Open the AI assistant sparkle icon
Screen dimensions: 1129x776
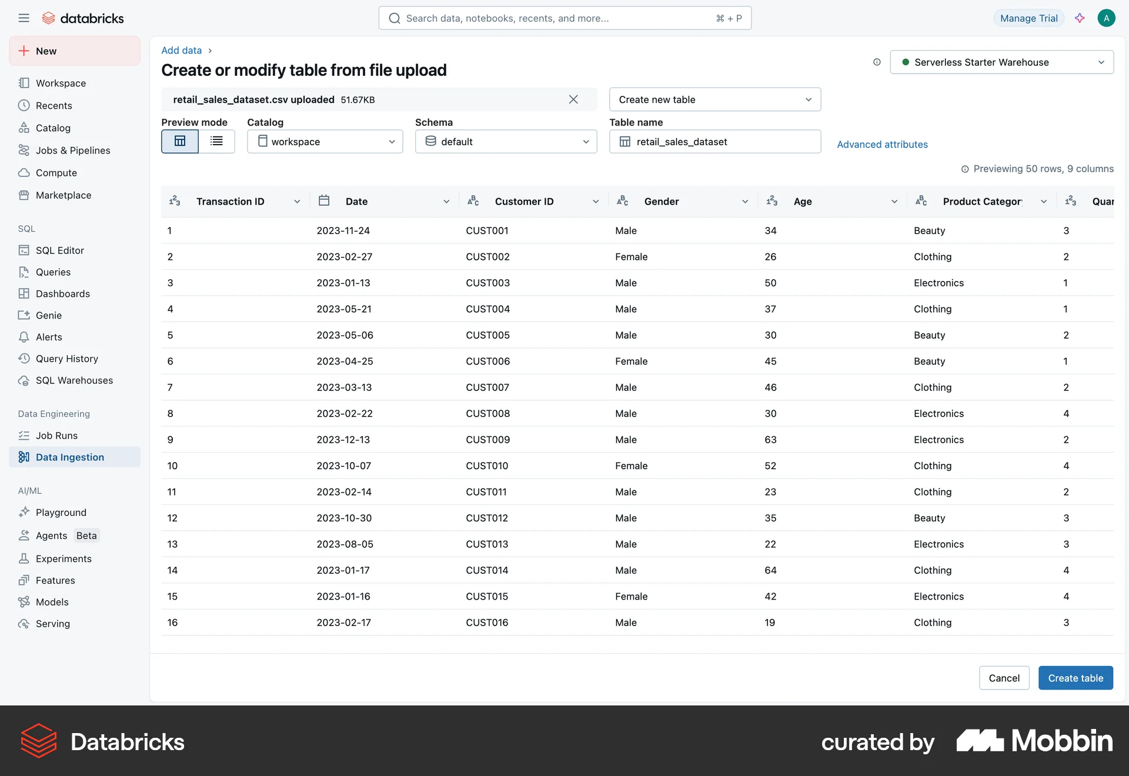point(1080,18)
